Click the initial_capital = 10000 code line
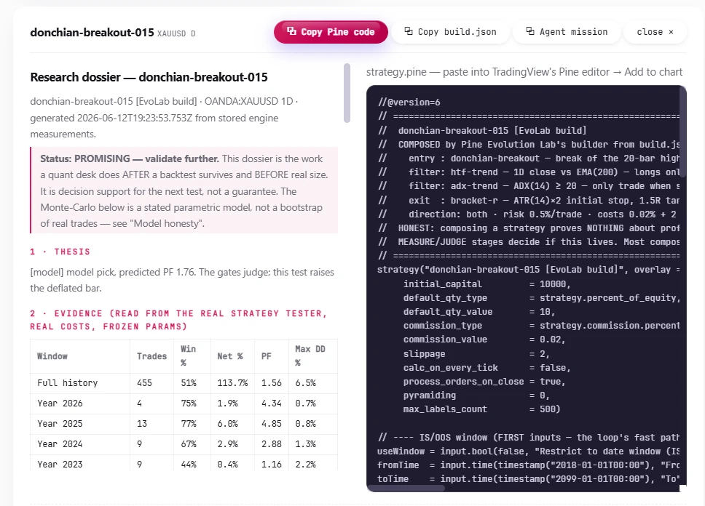The image size is (705, 506). [487, 284]
